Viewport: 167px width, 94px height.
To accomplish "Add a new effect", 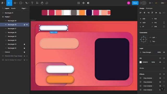I will 164,74.
